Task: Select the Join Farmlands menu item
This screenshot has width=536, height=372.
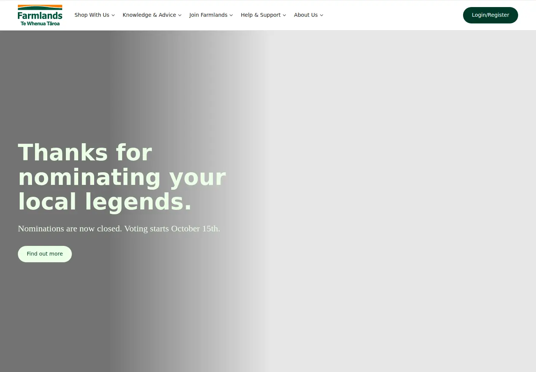Action: tap(211, 15)
